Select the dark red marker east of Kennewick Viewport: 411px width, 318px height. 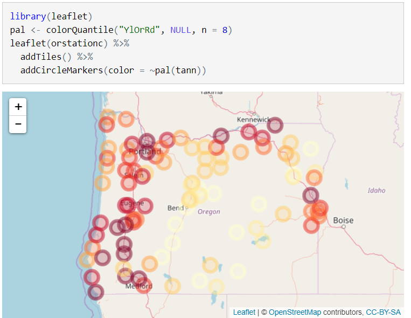275,125
